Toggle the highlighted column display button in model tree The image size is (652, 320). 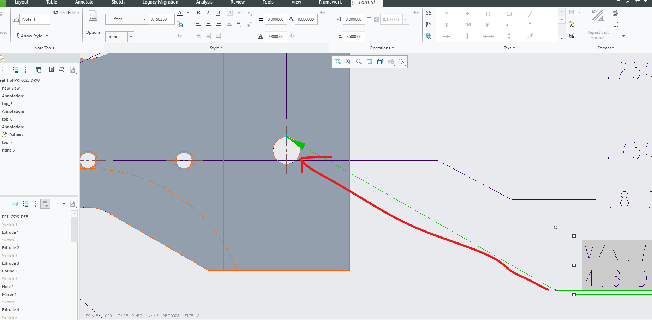pyautogui.click(x=45, y=204)
